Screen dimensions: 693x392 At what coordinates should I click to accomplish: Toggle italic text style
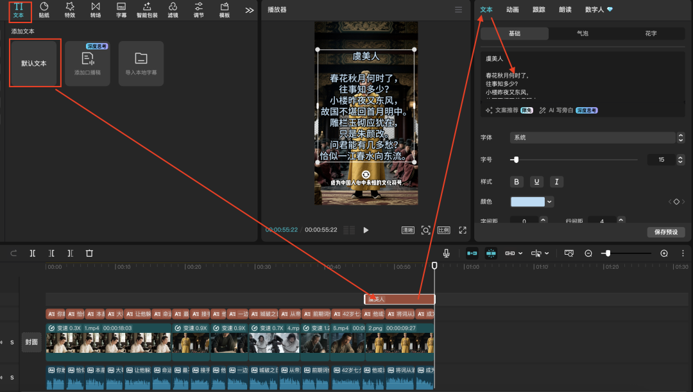point(556,182)
